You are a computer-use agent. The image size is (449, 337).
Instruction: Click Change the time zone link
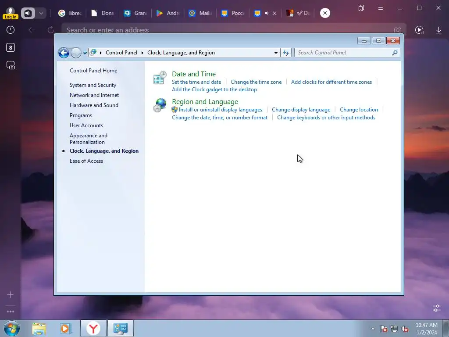click(256, 82)
